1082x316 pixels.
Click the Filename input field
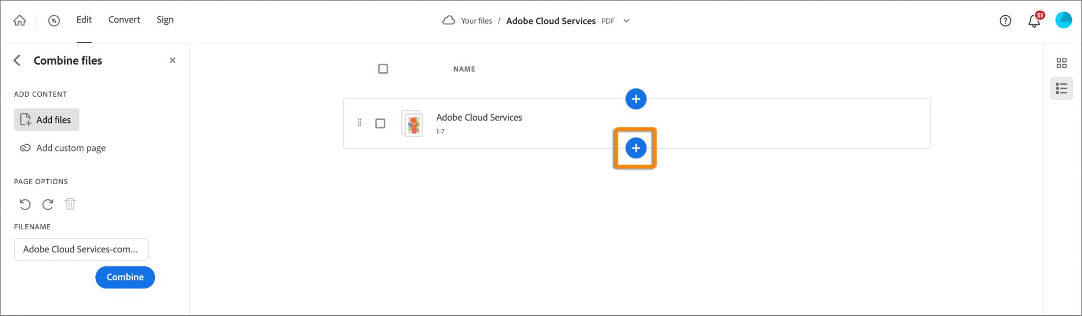click(x=81, y=249)
